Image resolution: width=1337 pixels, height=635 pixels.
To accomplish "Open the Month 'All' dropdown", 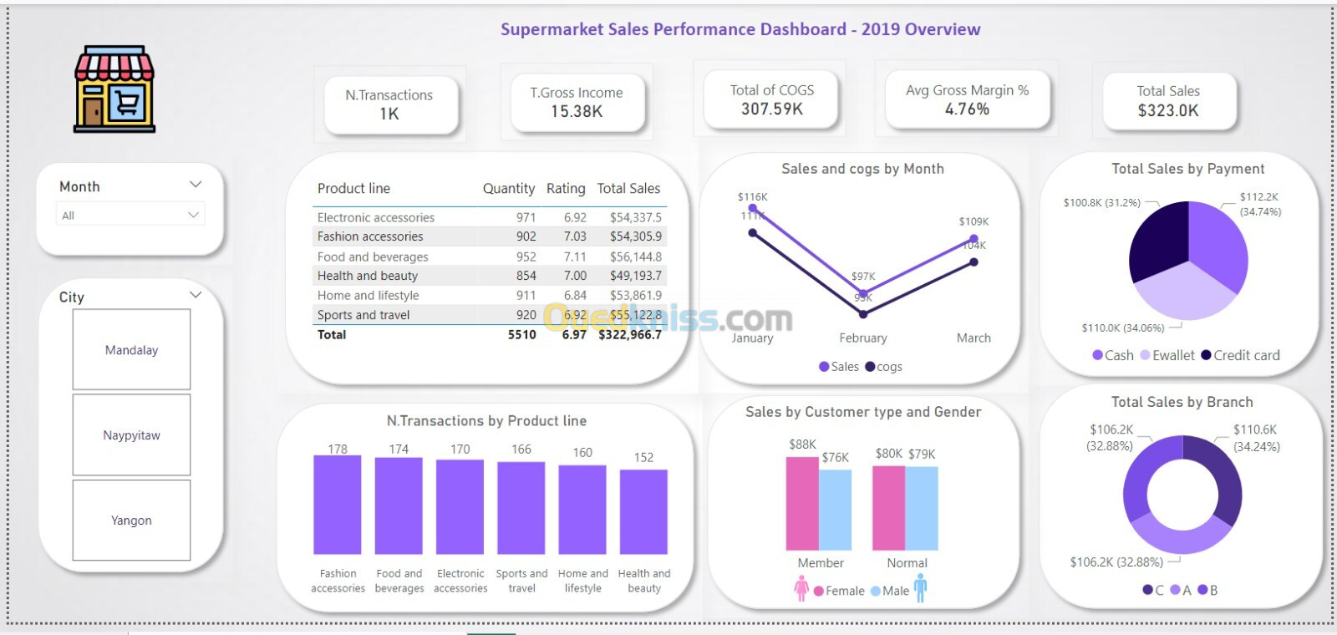I will (x=130, y=216).
